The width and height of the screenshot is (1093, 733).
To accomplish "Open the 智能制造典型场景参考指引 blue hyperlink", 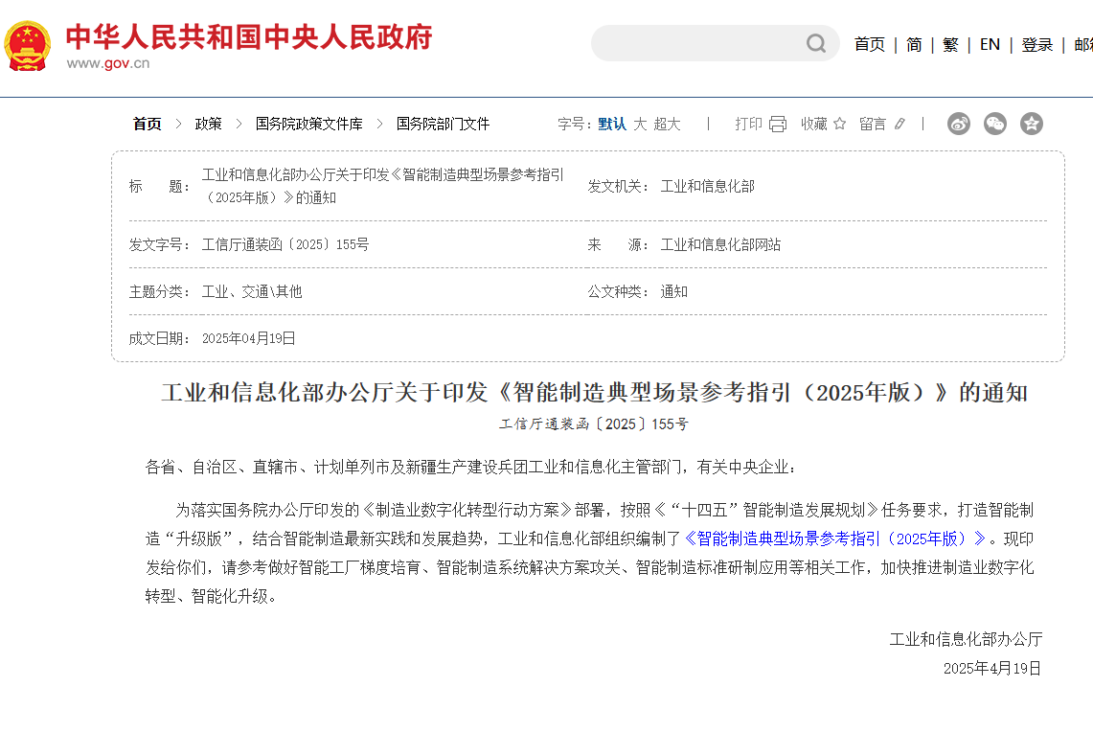I will tap(834, 538).
